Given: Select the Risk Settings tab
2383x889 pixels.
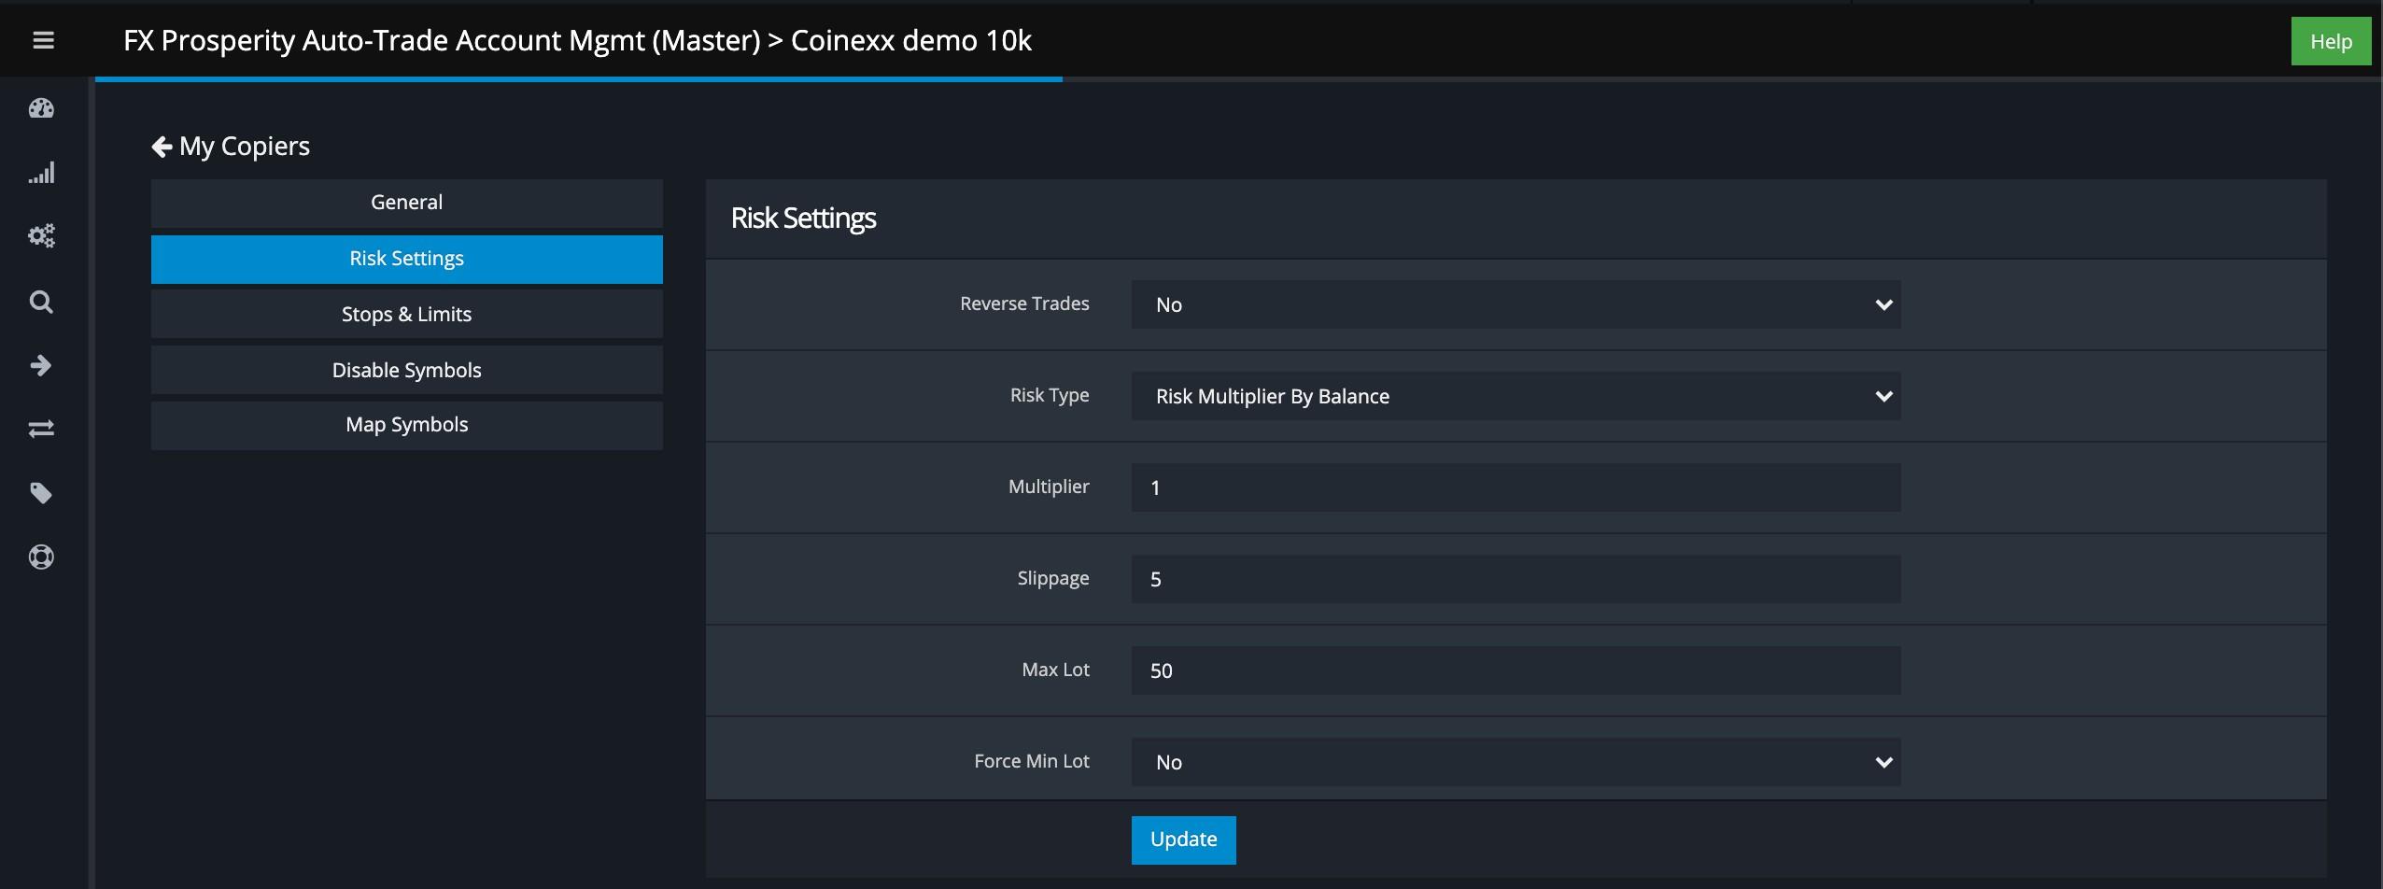Looking at the screenshot, I should (x=407, y=259).
